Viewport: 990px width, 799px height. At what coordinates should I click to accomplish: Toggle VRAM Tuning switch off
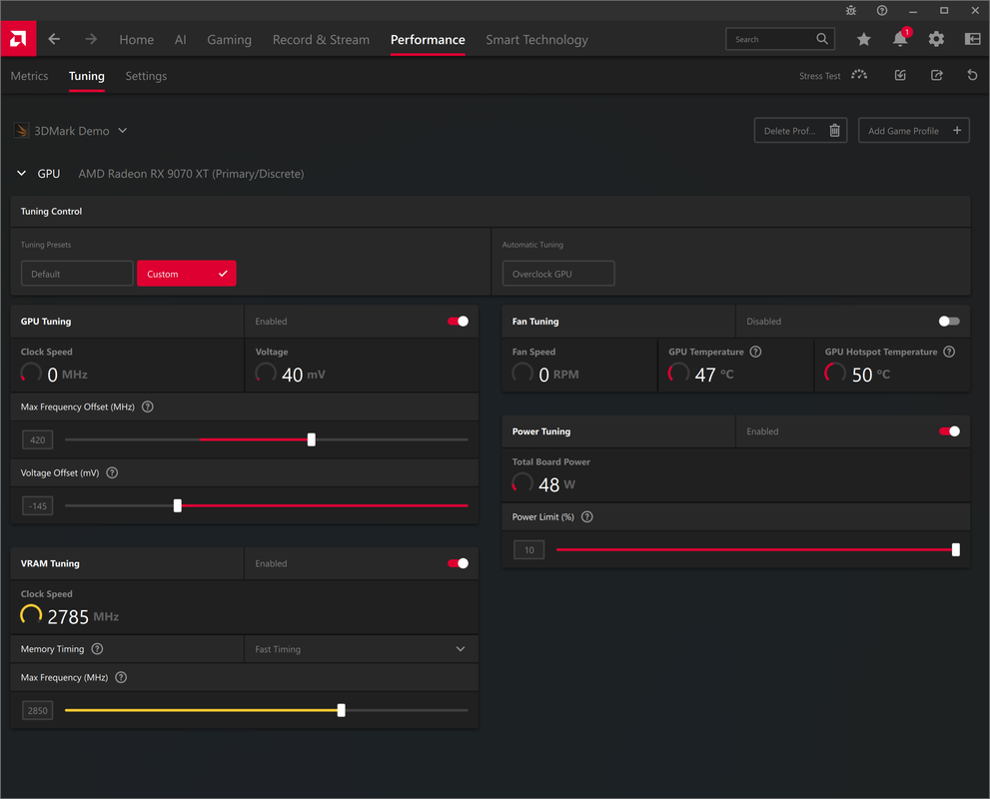[458, 563]
